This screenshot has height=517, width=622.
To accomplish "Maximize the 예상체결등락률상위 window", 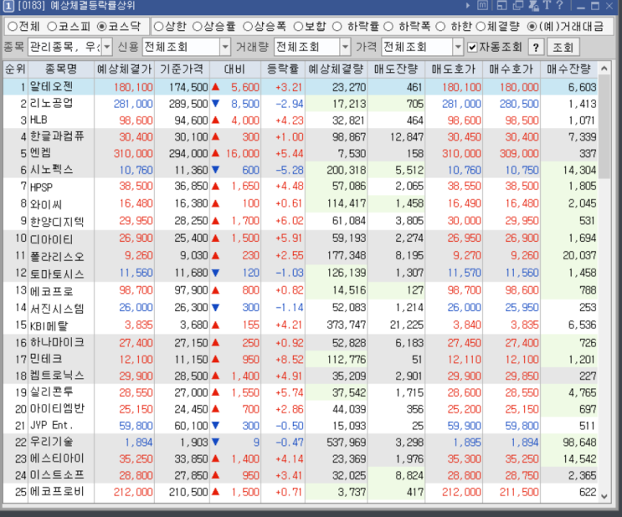I will (595, 6).
